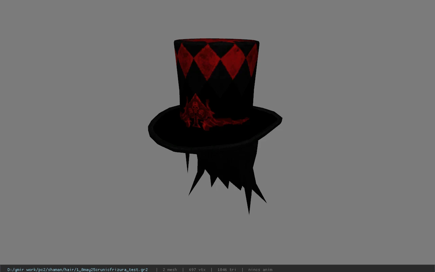Click the partial red diamond at hat's right edge
The width and height of the screenshot is (435, 272).
pos(253,60)
